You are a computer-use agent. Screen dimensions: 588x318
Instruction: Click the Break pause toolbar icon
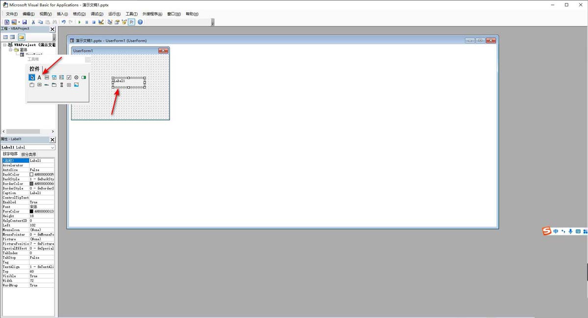87,22
